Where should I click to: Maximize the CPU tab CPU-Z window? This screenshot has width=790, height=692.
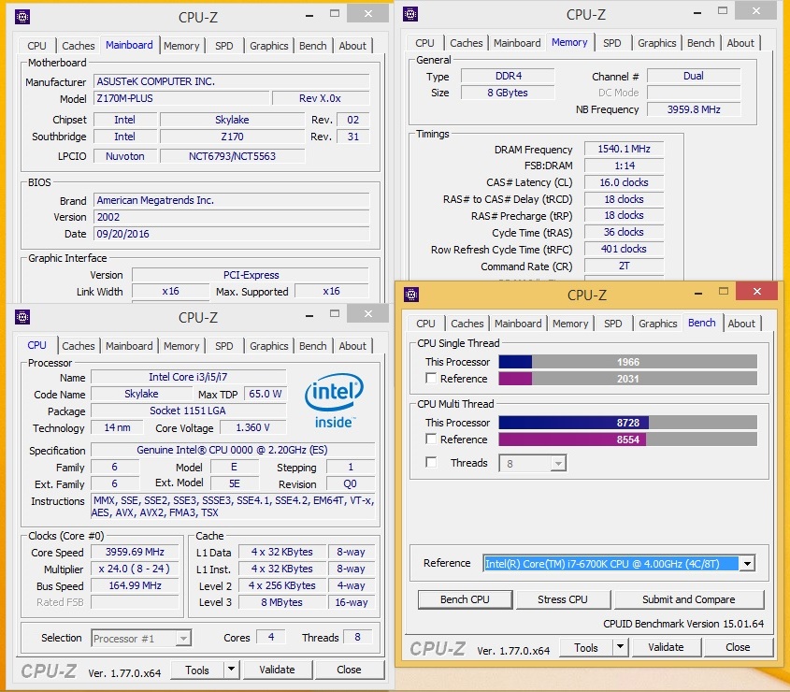click(x=335, y=314)
